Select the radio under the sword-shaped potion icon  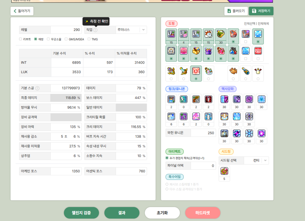click(184, 79)
